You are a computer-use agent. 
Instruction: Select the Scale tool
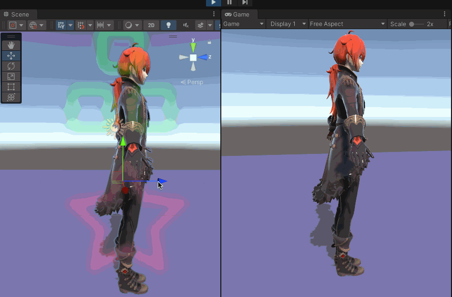coord(11,76)
